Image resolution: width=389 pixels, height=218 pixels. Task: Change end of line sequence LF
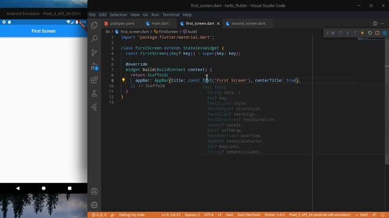(x=220, y=215)
